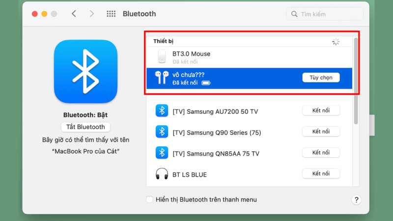
Task: Click the AirPods icon for vô chưa???
Action: pyautogui.click(x=162, y=78)
